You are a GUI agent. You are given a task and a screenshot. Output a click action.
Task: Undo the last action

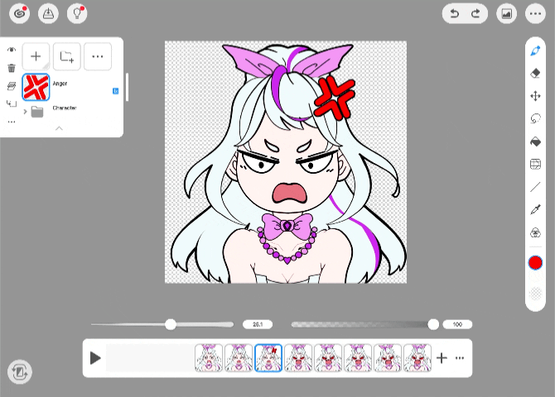point(454,14)
